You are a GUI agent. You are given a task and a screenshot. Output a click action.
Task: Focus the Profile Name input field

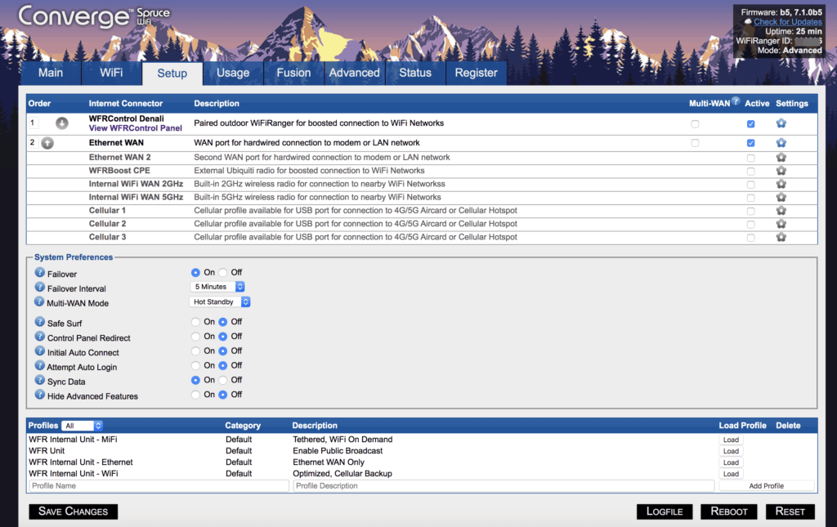(x=159, y=486)
